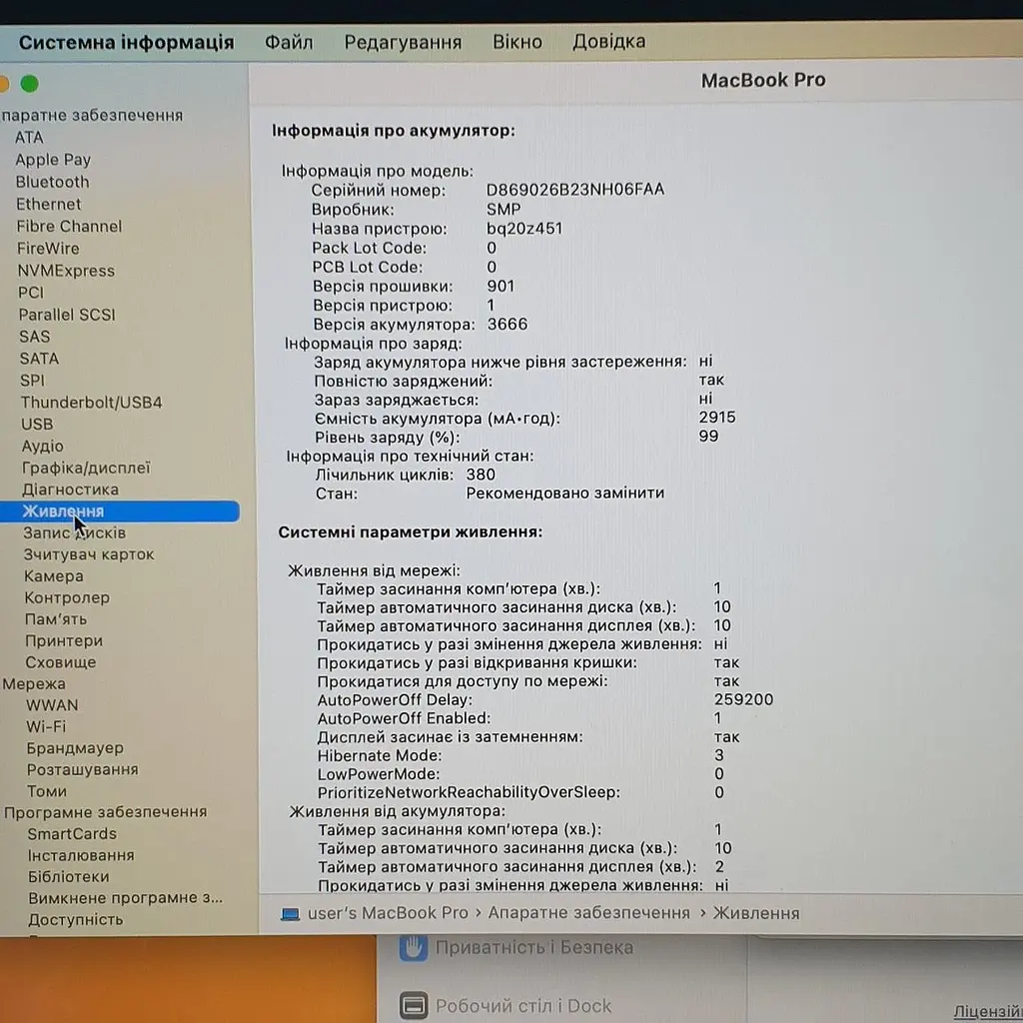Open the Редагування menu
Viewport: 1023px width, 1023px height.
click(403, 42)
